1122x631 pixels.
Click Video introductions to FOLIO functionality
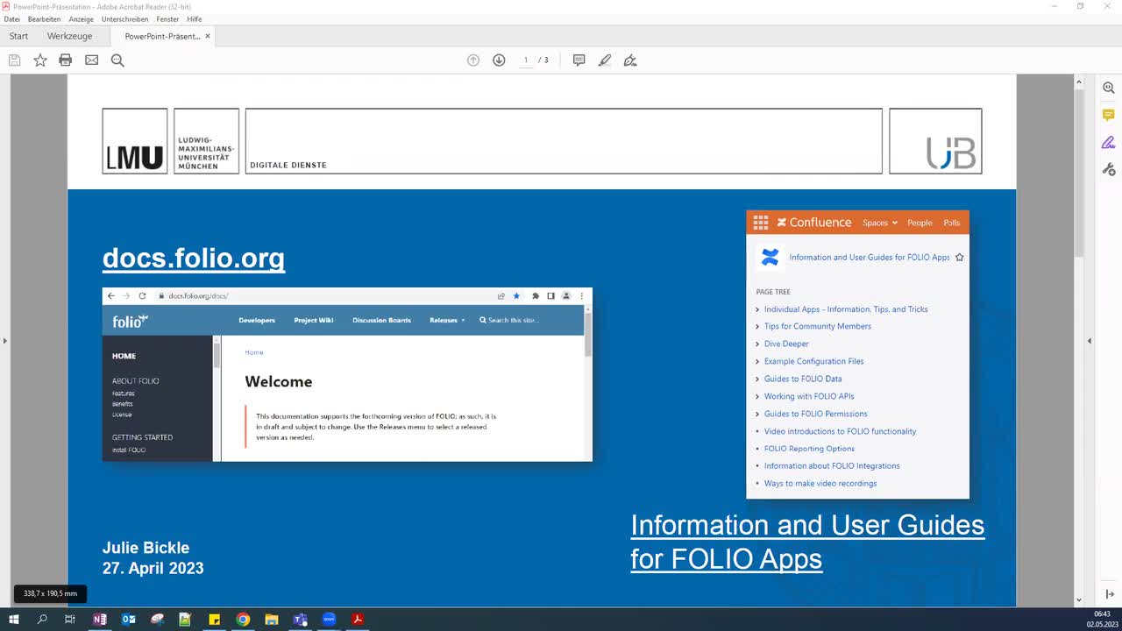840,431
